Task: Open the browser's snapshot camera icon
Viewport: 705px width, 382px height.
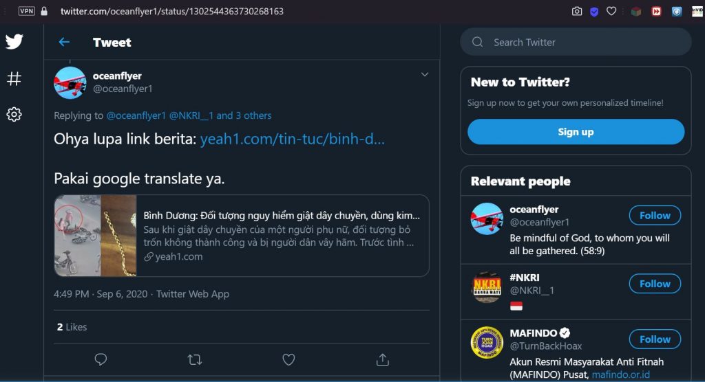Action: [577, 11]
